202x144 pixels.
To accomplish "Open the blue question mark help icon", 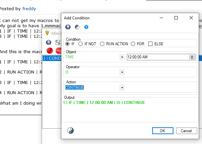I will (86, 27).
